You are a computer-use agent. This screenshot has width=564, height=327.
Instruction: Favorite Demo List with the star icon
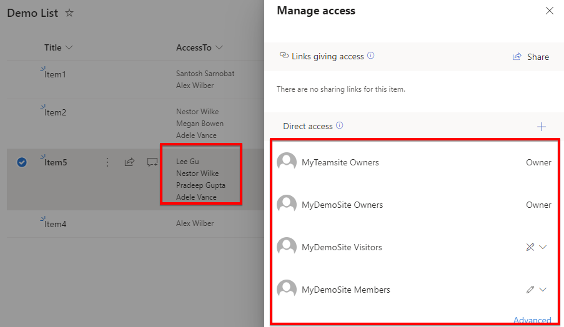(x=69, y=13)
